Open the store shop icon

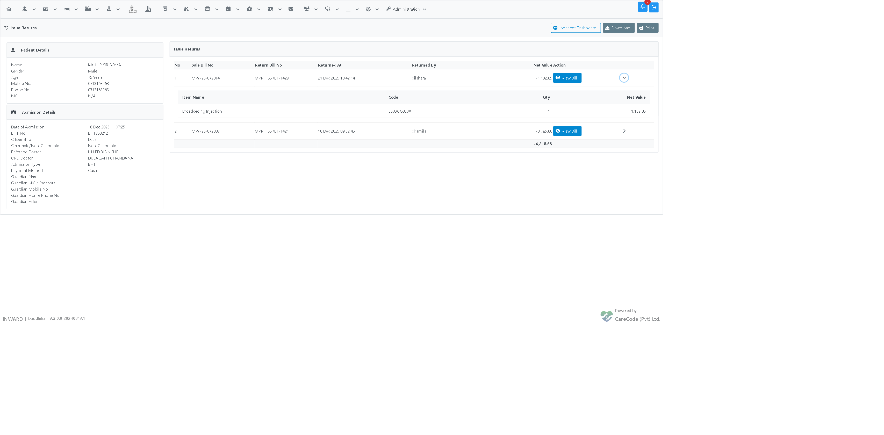207,9
